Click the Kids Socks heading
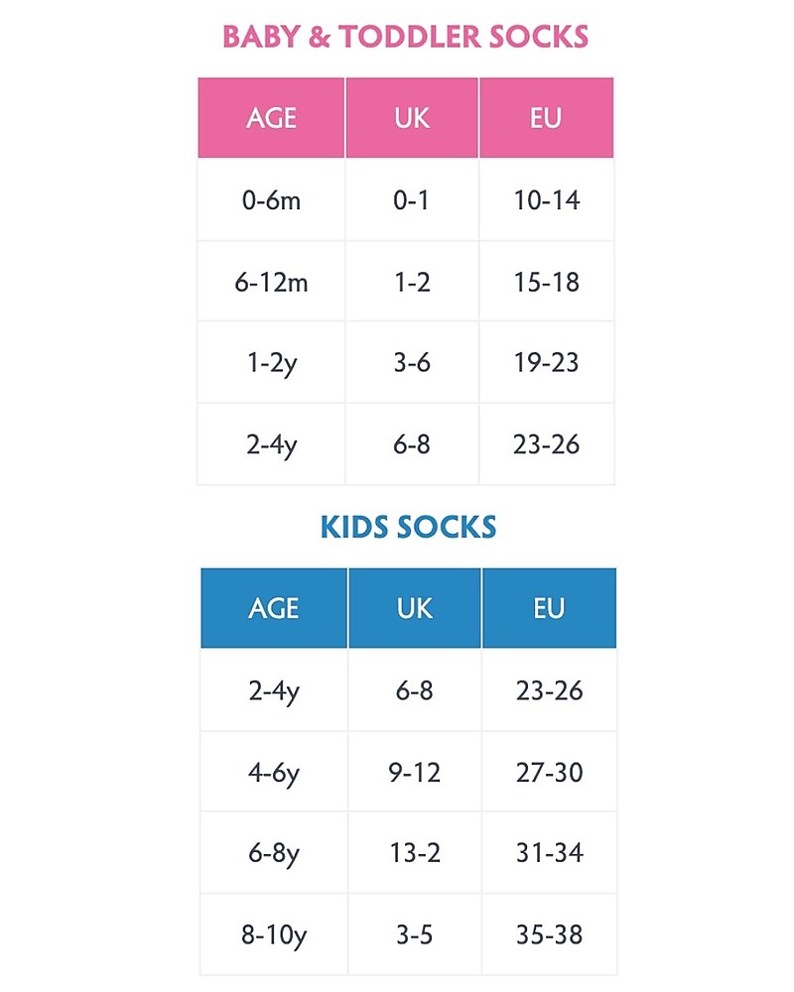Screen dimensions: 794x992 click(x=408, y=527)
